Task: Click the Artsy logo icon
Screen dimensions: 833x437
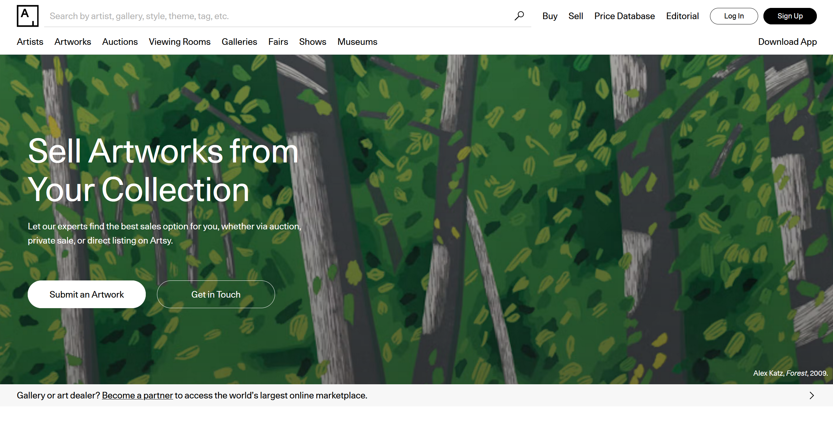Action: [27, 16]
